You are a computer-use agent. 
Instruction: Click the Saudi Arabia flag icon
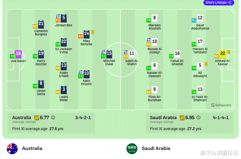(x=132, y=149)
